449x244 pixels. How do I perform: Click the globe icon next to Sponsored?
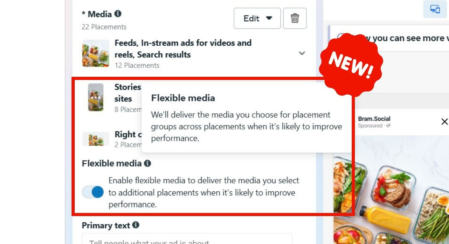pos(389,126)
